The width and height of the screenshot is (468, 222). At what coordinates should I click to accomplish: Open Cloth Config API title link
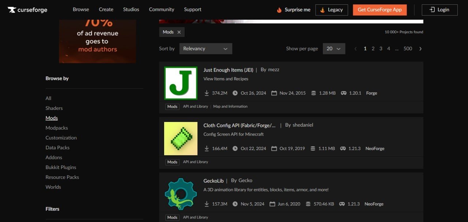[x=239, y=125]
